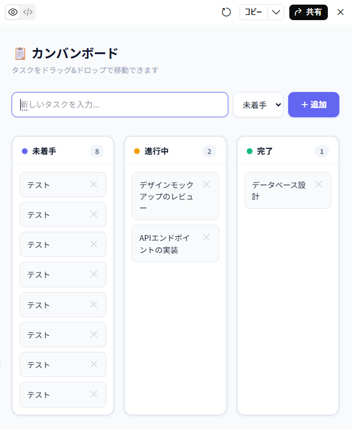Screen dimensions: 352x430
Task: Delete the first テスト task card
Action: tap(94, 185)
